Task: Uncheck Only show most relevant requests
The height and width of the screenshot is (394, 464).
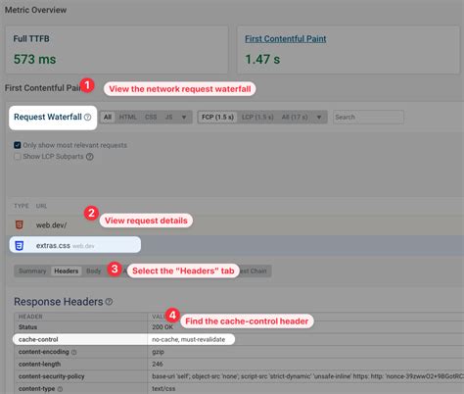Action: pos(18,145)
